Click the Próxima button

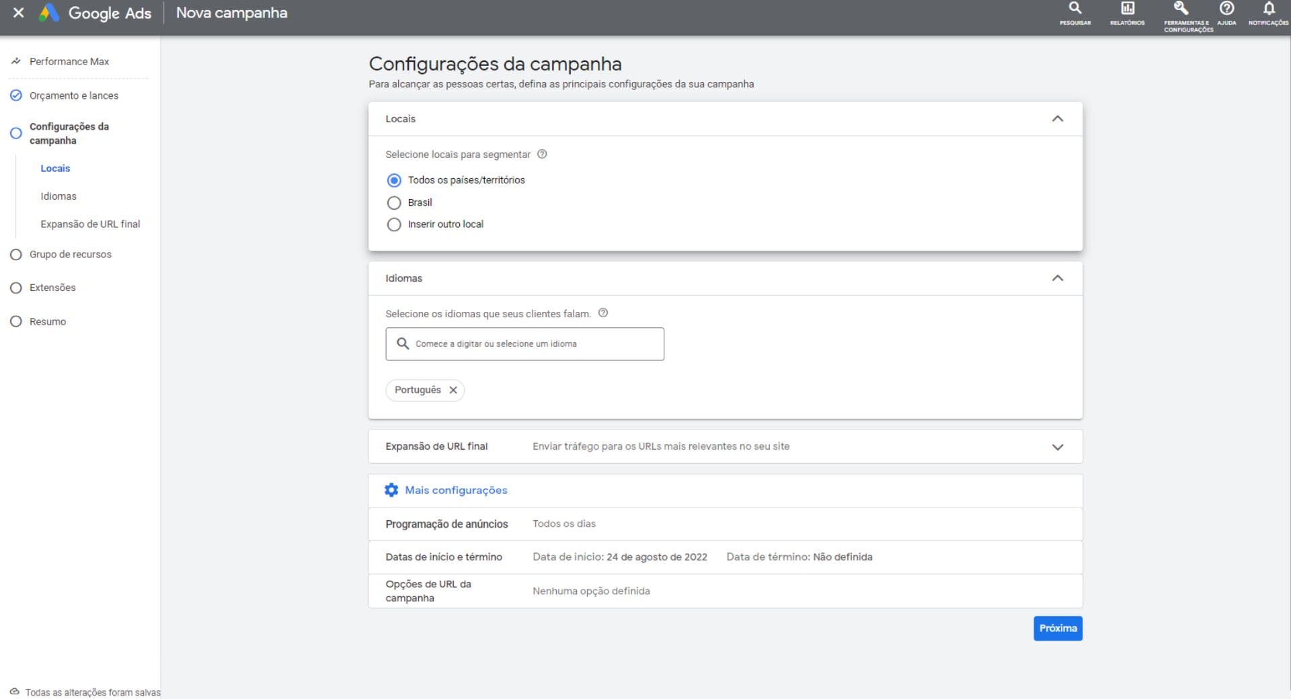click(1058, 628)
